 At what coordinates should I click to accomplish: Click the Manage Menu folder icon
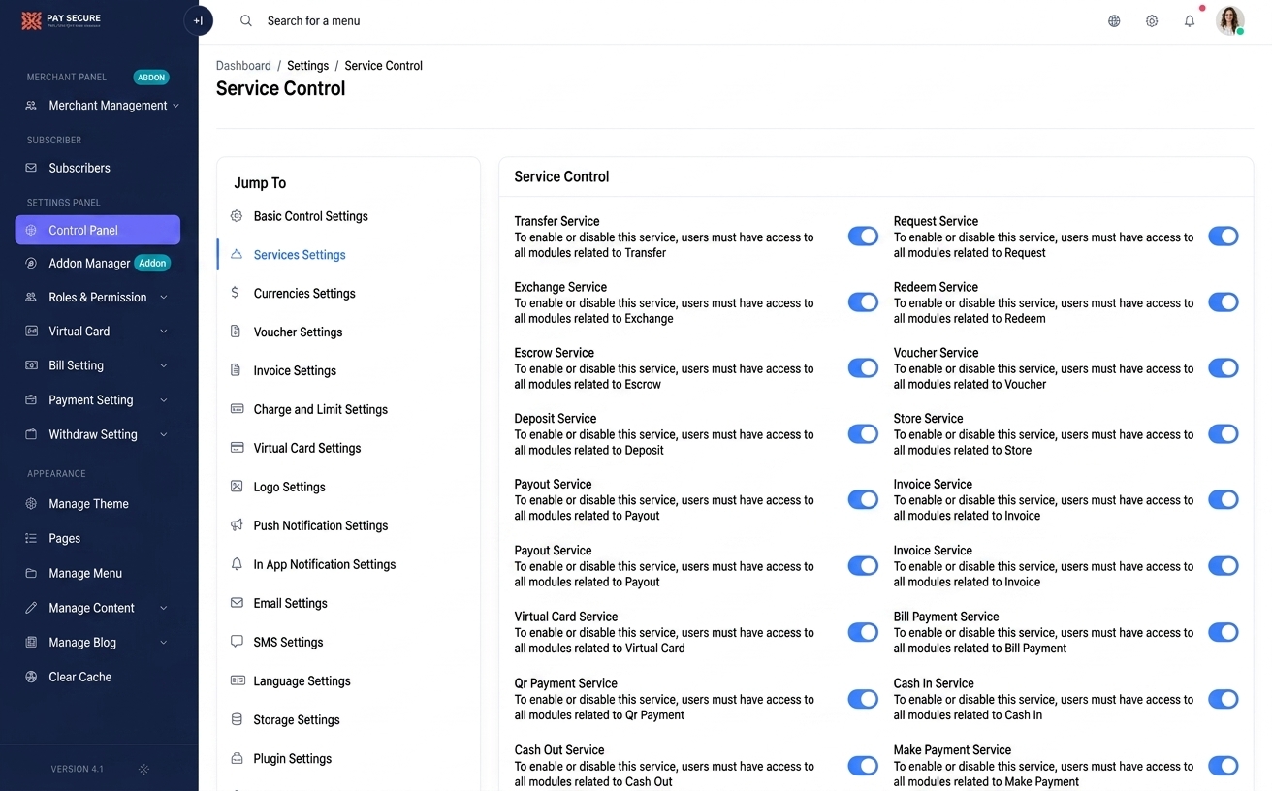[x=31, y=573]
